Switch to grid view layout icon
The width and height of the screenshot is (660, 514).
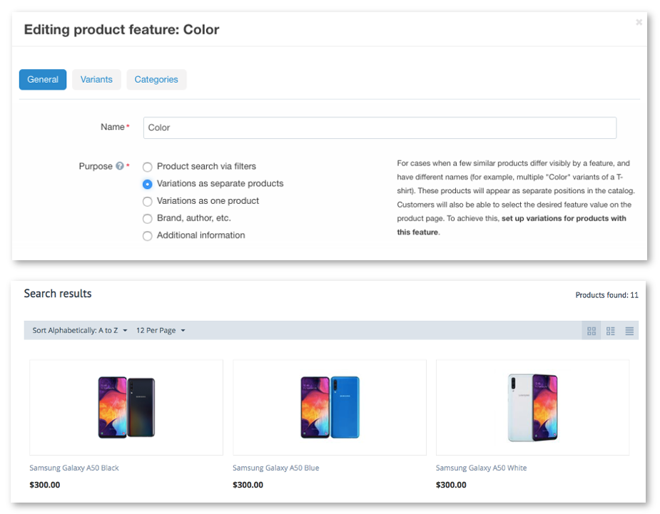(x=592, y=331)
